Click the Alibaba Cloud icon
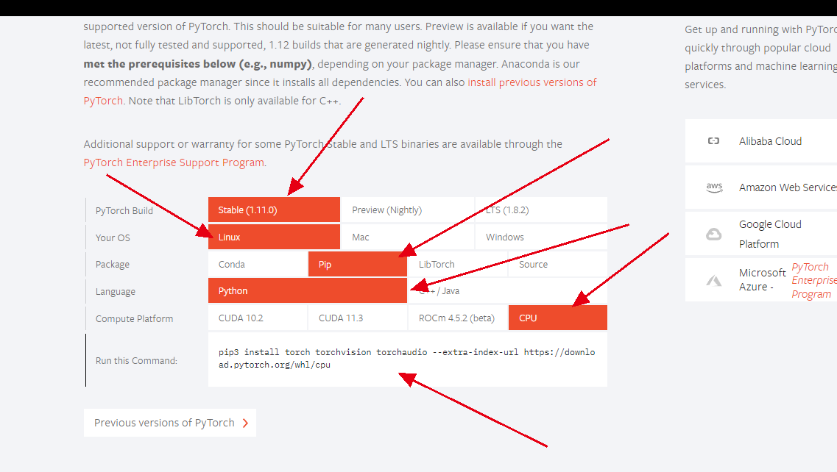The image size is (837, 472). [x=713, y=141]
